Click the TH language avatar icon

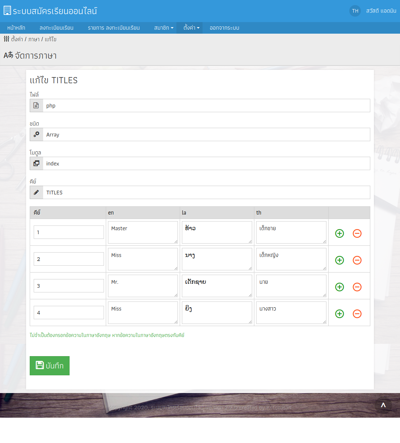pyautogui.click(x=355, y=11)
